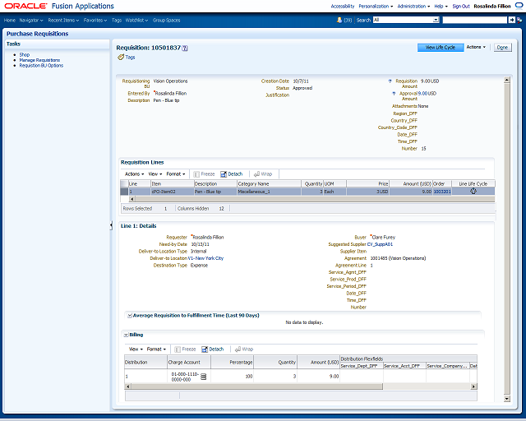Open the Format menu in Requisition Lines
526x421 pixels.
coord(176,174)
